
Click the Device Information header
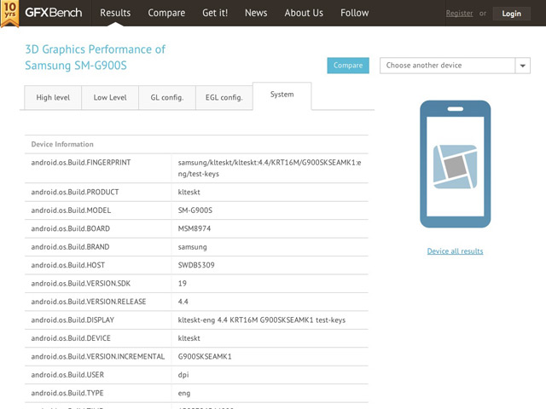pyautogui.click(x=62, y=144)
